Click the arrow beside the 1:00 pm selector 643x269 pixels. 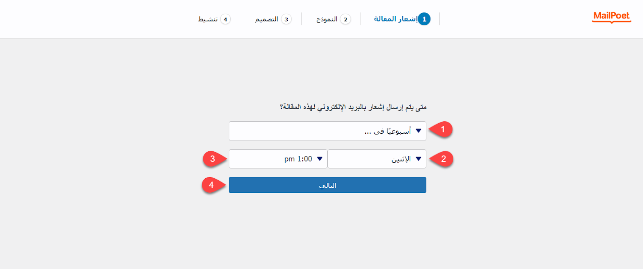319,159
